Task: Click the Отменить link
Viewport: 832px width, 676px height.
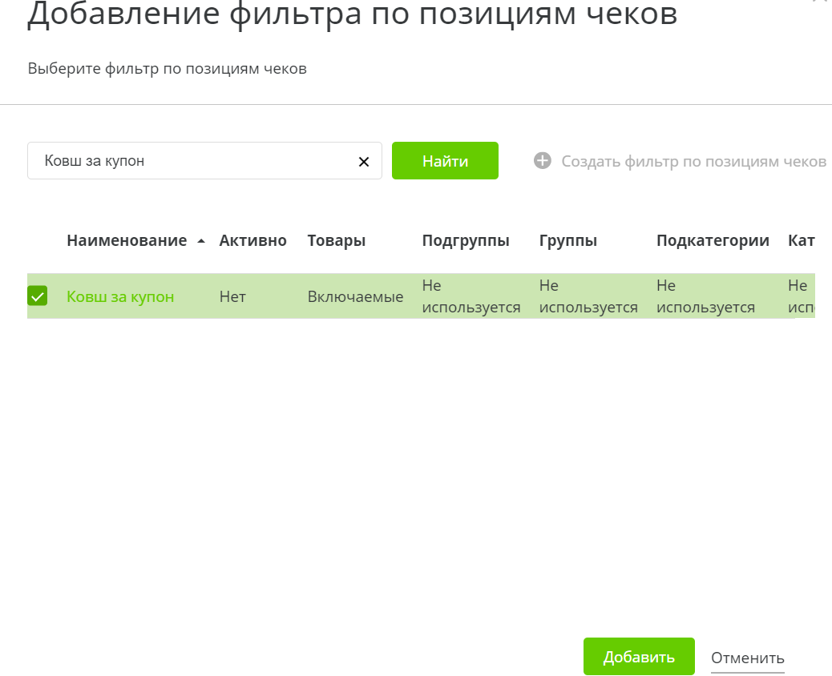Action: pos(746,658)
